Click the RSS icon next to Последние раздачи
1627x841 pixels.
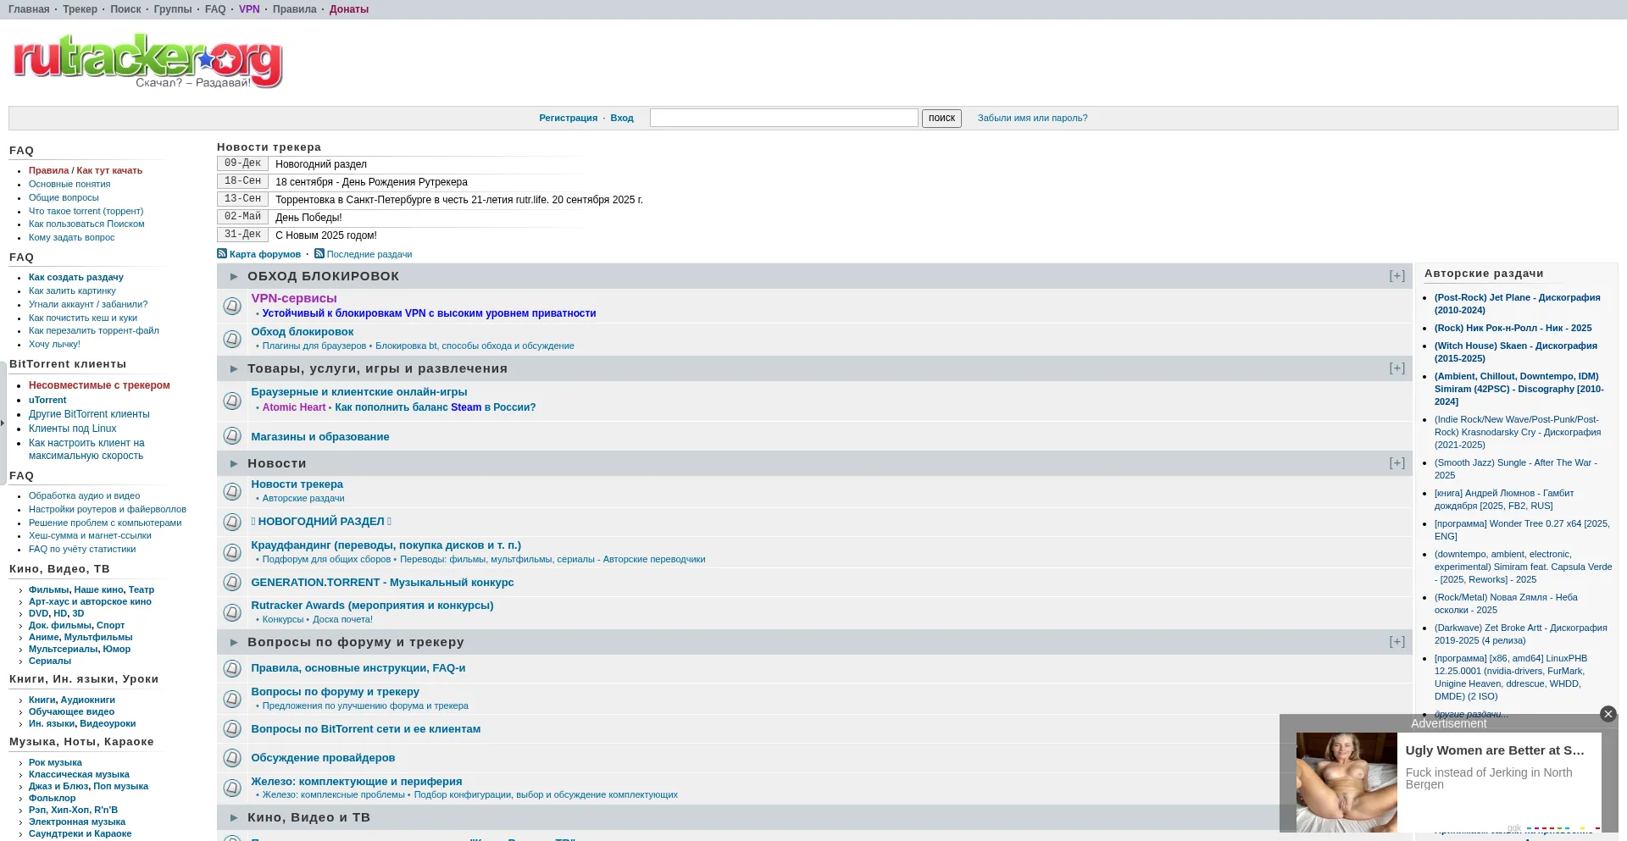(x=319, y=253)
